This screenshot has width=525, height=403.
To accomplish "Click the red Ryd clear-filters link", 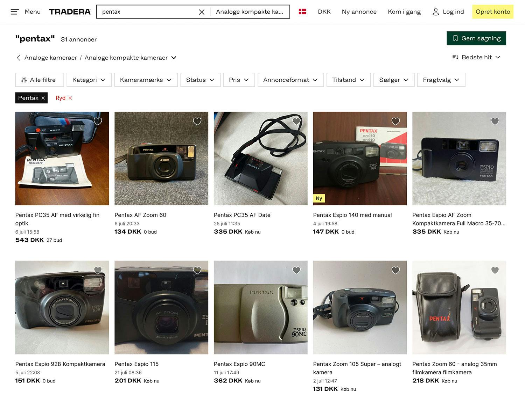I will (x=64, y=98).
